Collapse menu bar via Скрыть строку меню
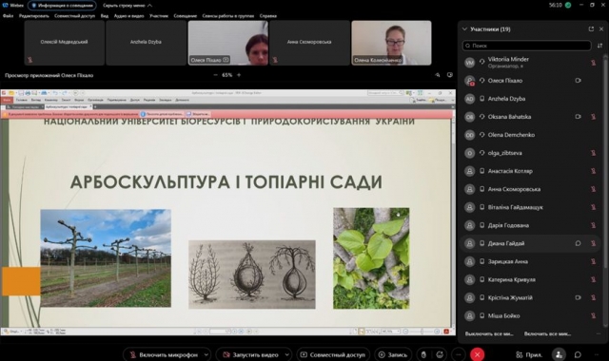This screenshot has height=361, width=609. tap(128, 6)
